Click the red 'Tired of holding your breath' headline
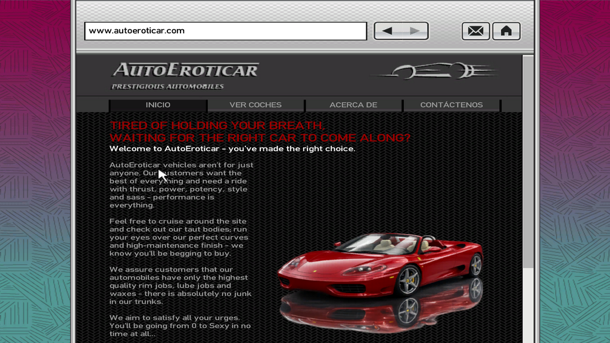This screenshot has width=610, height=343. [x=260, y=132]
